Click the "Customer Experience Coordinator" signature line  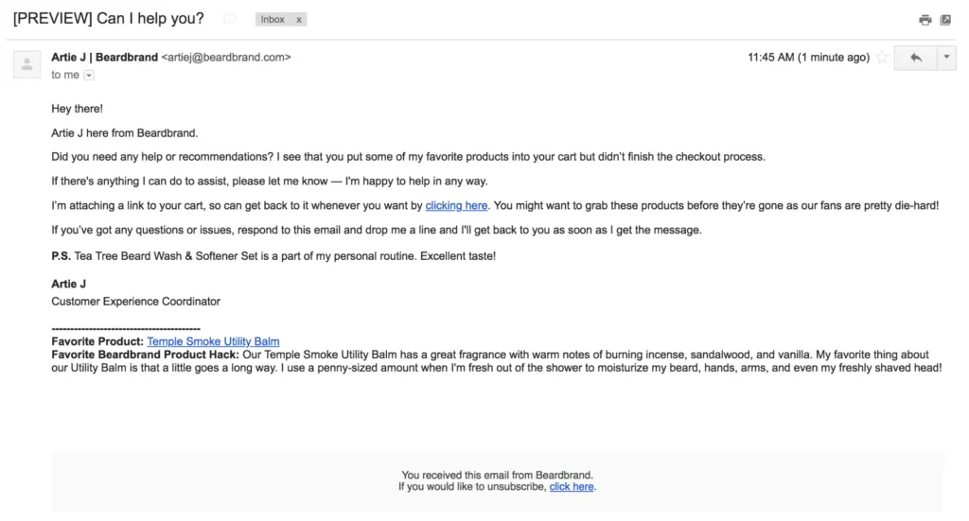point(136,302)
